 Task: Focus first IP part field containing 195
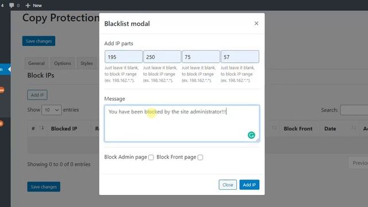coord(124,56)
